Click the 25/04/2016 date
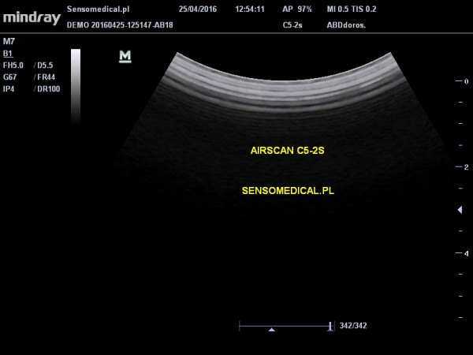 coord(198,9)
